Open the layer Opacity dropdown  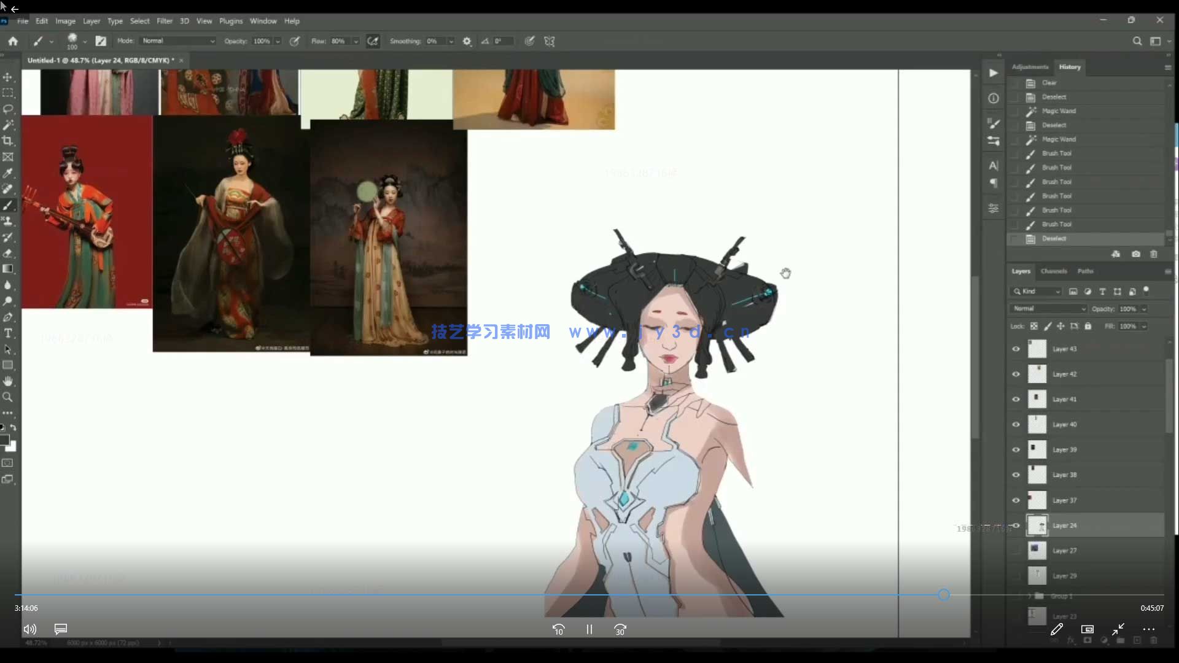pos(1143,309)
